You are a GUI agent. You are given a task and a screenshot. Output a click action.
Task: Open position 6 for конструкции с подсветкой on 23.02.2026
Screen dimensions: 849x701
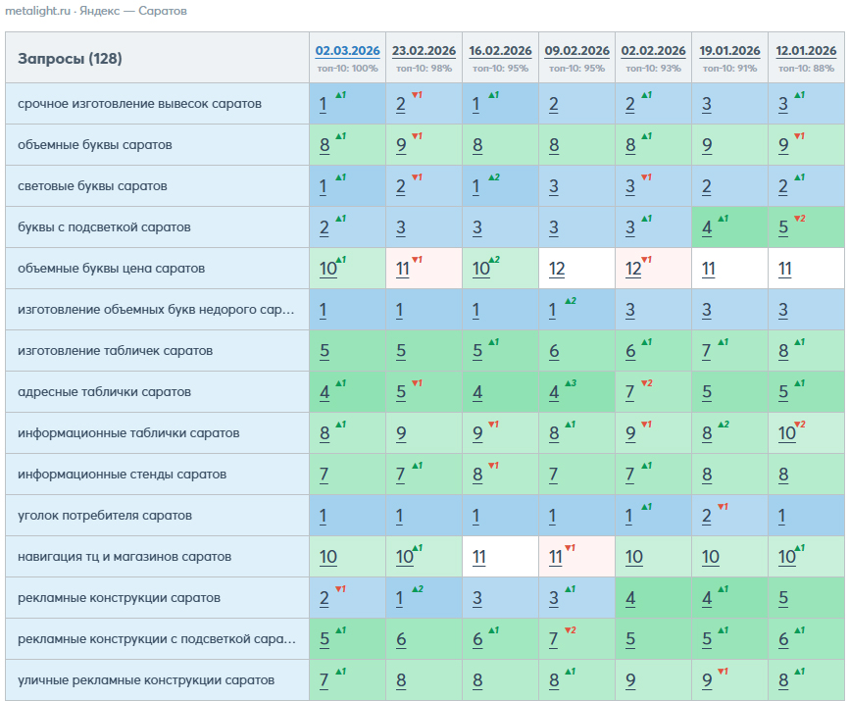click(x=401, y=639)
